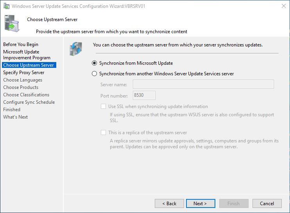Check the replica of upstream server box
The image size is (290, 213).
click(x=104, y=133)
